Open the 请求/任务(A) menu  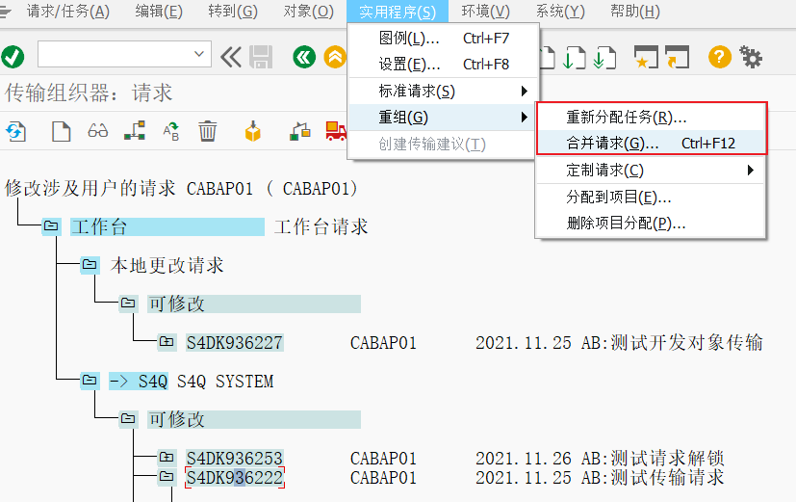[68, 12]
